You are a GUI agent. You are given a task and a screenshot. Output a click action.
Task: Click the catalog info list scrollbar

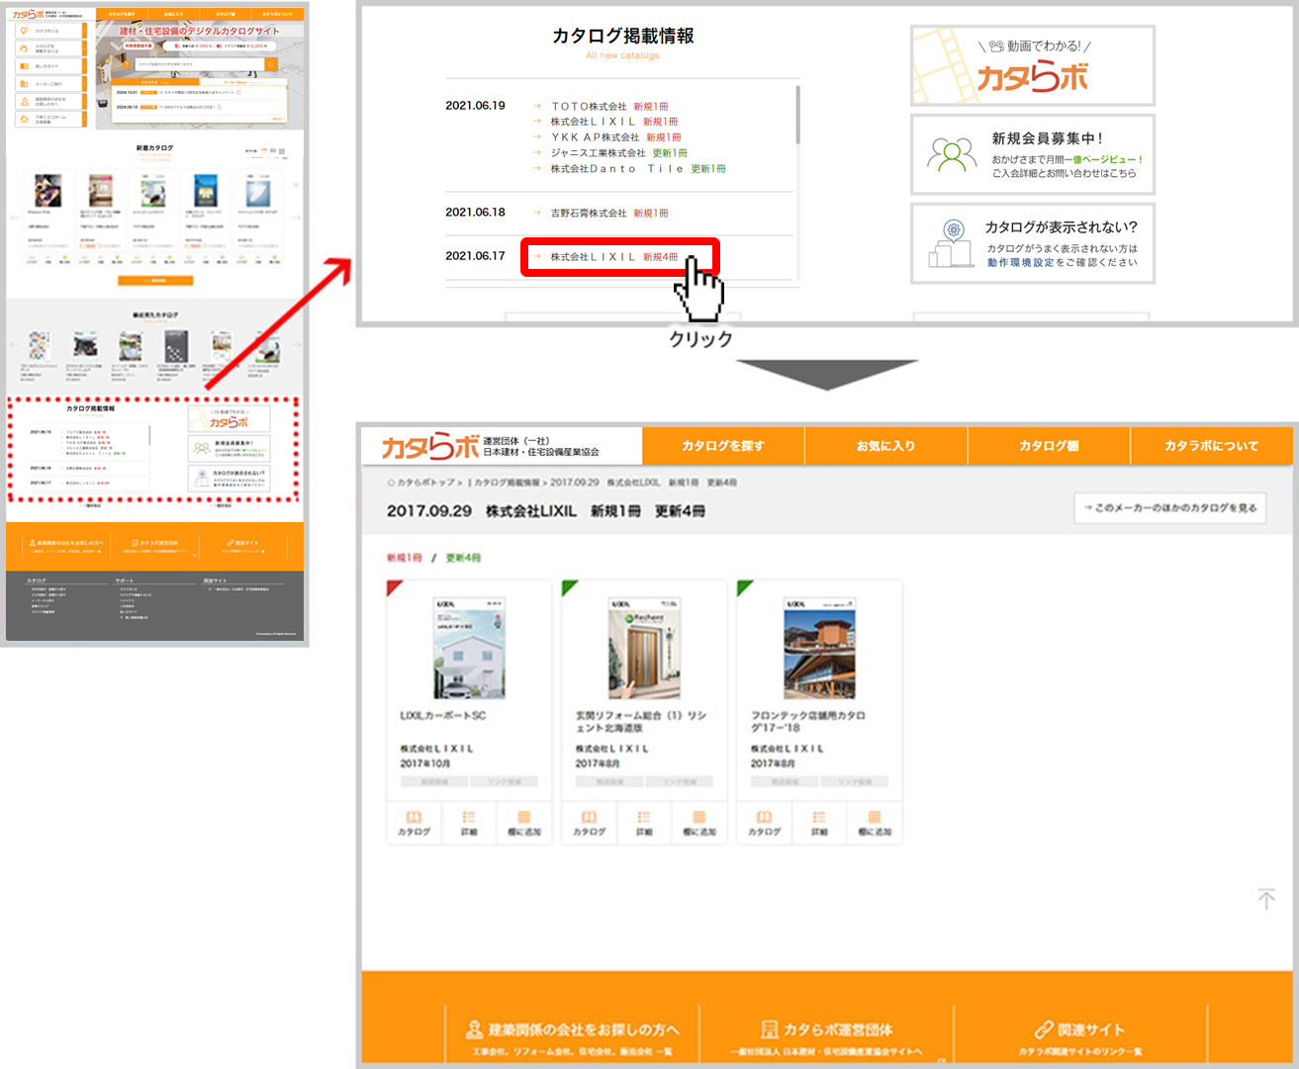pos(797,116)
